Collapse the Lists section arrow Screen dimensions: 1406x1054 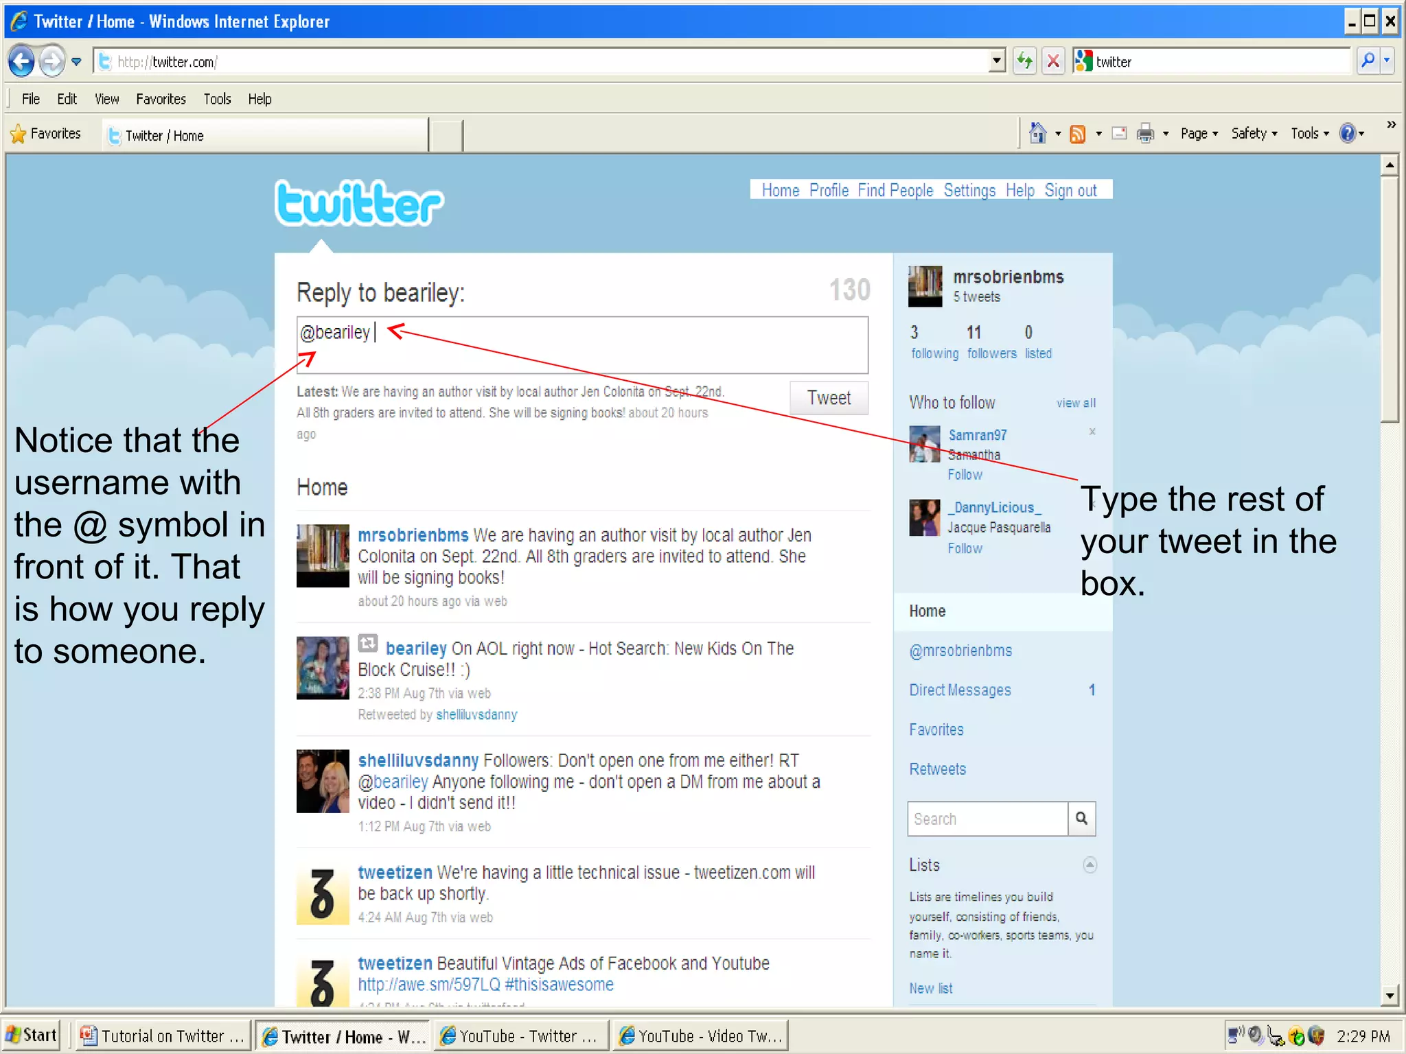pos(1090,865)
